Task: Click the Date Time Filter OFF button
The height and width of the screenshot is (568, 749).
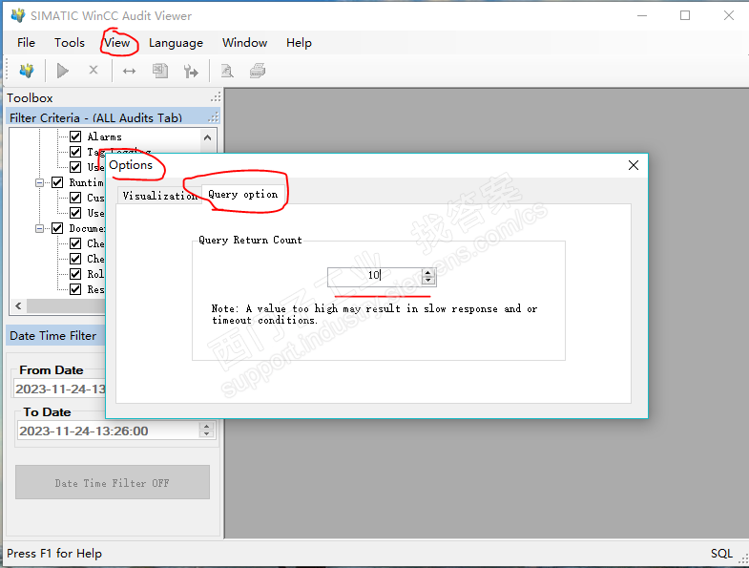Action: click(x=113, y=482)
